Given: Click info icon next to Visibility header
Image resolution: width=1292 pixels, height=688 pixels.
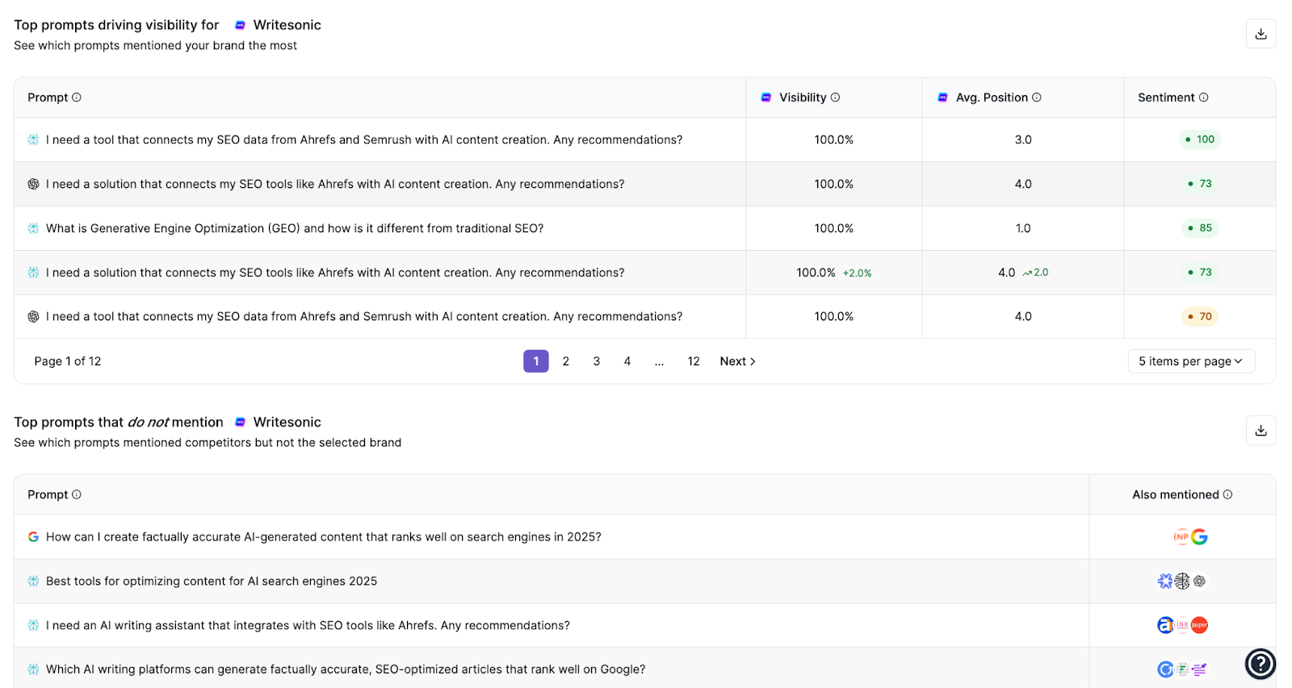Looking at the screenshot, I should point(836,98).
